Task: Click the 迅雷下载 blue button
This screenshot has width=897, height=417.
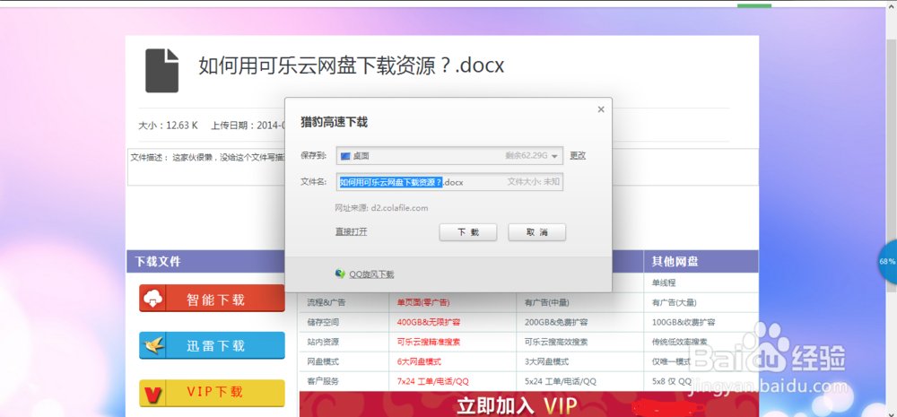Action: tap(212, 345)
